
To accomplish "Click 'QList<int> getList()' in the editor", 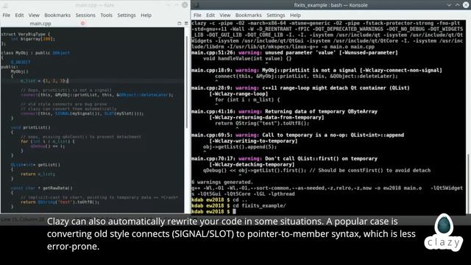I will click(x=35, y=165).
